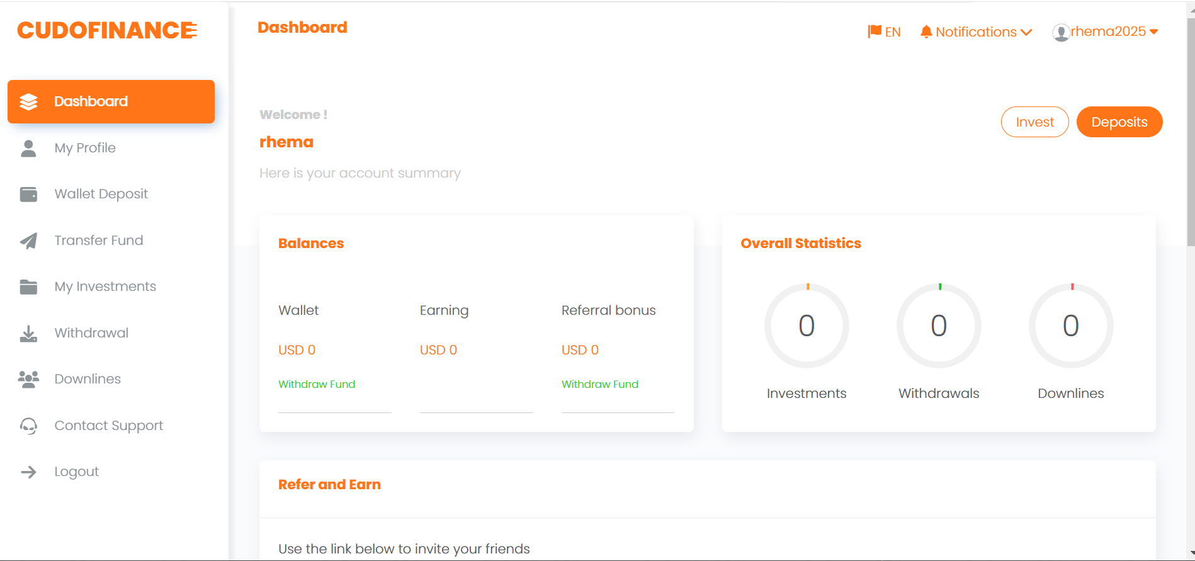The image size is (1195, 561).
Task: Click the My Profile person icon
Action: pyautogui.click(x=28, y=147)
